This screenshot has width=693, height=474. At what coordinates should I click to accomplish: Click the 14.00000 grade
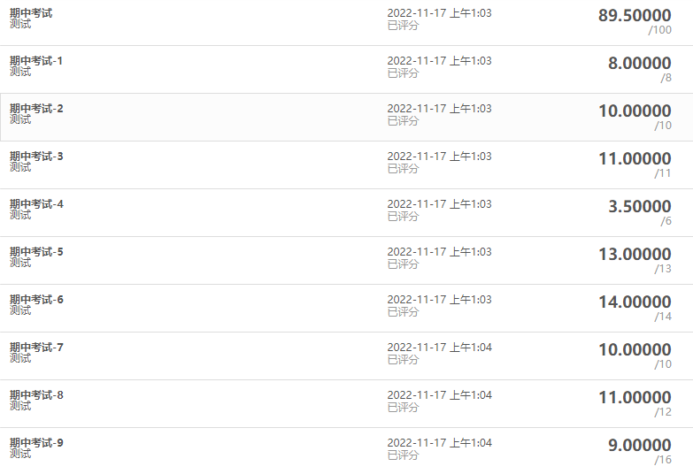point(635,302)
